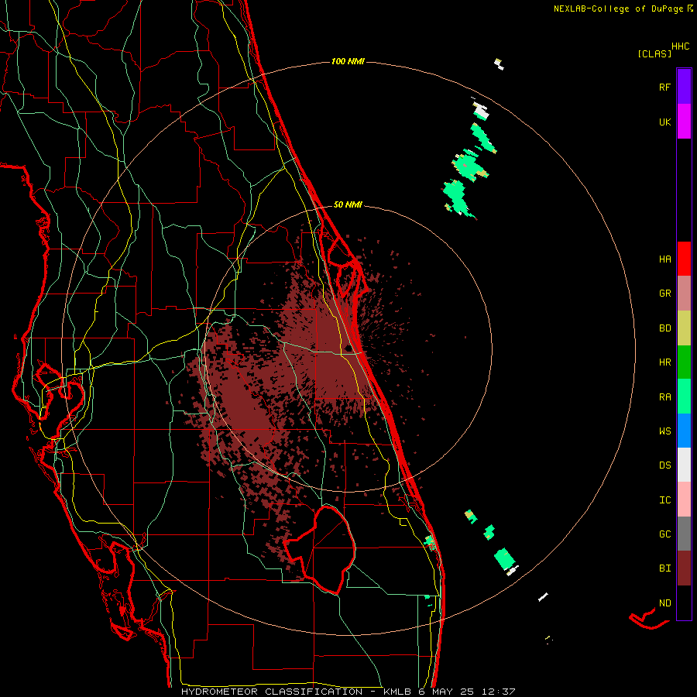Click the HA red legend swatch
The width and height of the screenshot is (697, 697).
point(684,259)
